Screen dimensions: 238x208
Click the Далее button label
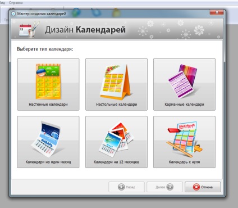pyautogui.click(x=161, y=187)
